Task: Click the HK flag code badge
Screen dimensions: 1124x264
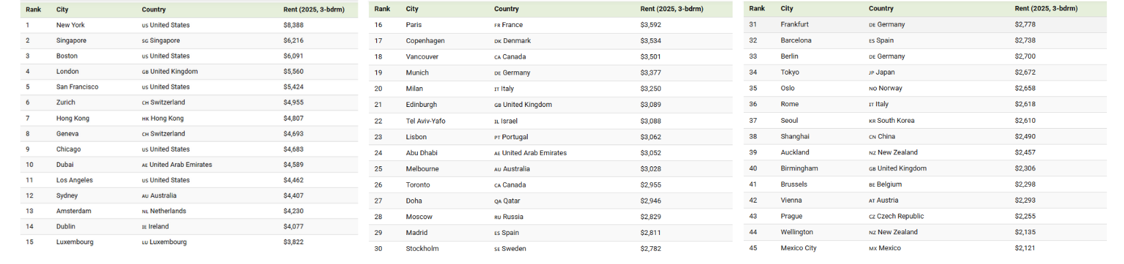Action: coord(145,119)
